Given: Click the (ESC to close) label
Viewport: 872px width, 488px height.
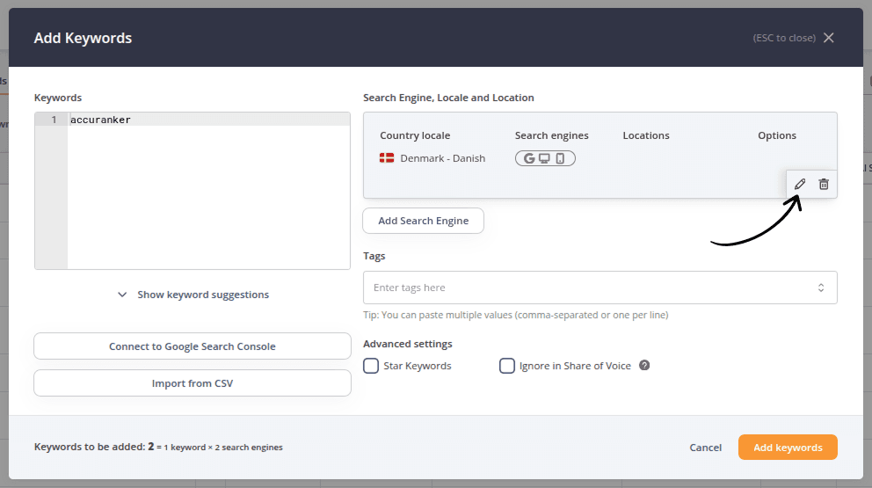Looking at the screenshot, I should click(784, 38).
